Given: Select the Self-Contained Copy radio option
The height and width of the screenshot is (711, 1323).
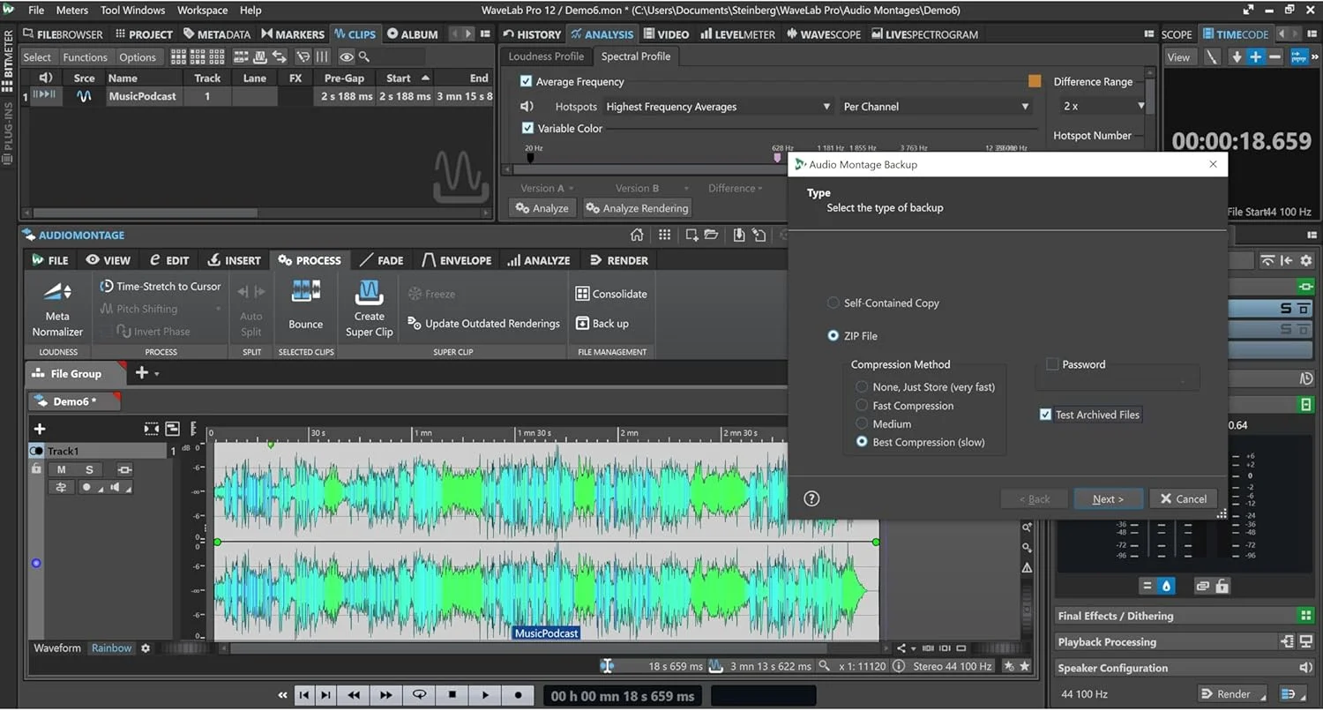Looking at the screenshot, I should [x=833, y=303].
